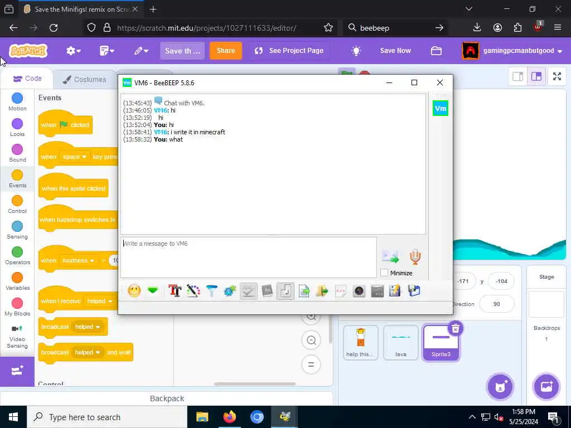Send the message with the envelope arrow button
571x428 pixels.
(390, 256)
